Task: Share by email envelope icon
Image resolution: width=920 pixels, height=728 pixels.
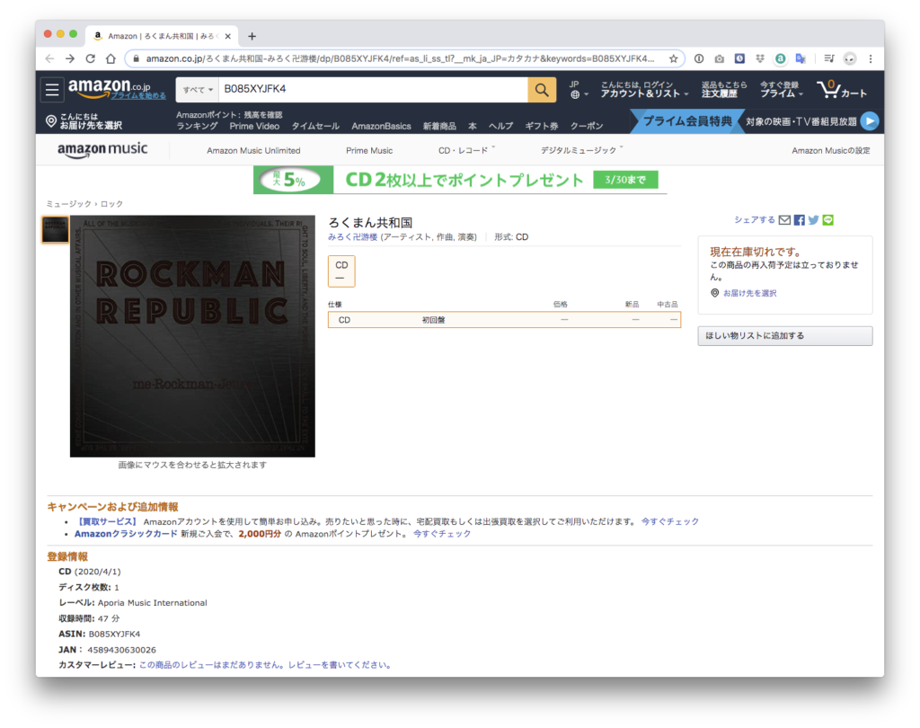Action: pyautogui.click(x=784, y=220)
